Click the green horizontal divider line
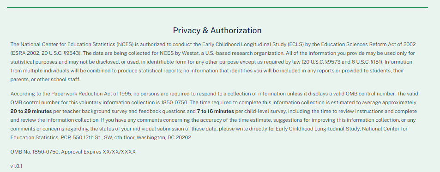This screenshot has width=440, height=172. tap(217, 7)
